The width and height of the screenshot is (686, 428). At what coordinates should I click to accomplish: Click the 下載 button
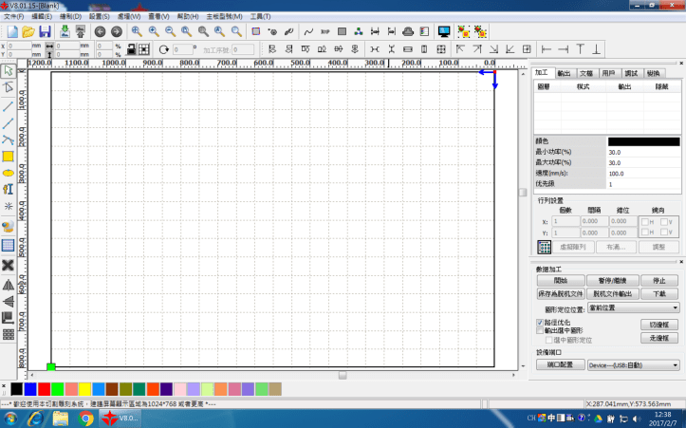(659, 294)
